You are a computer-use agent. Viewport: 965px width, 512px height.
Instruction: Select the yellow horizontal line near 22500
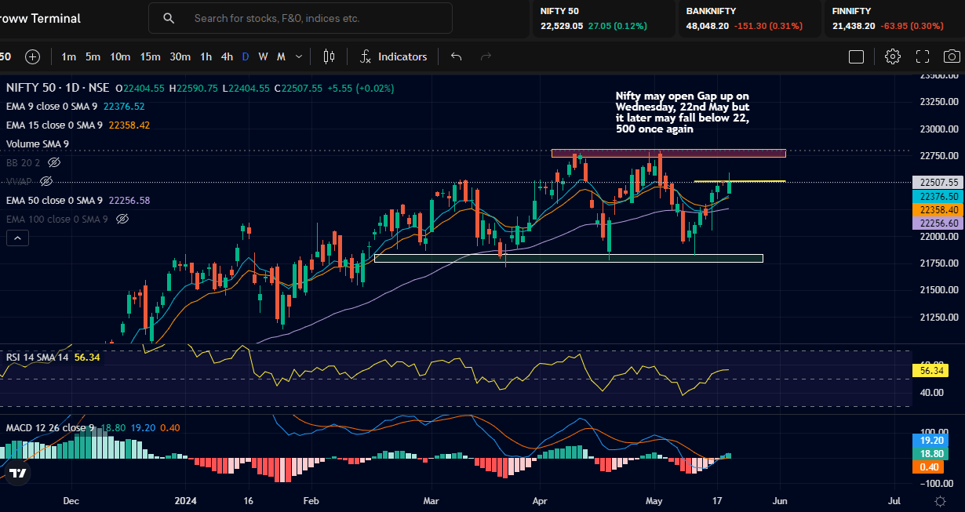740,182
